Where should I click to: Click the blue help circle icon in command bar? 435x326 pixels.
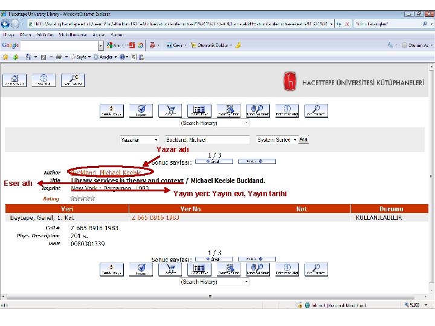[x=122, y=57]
